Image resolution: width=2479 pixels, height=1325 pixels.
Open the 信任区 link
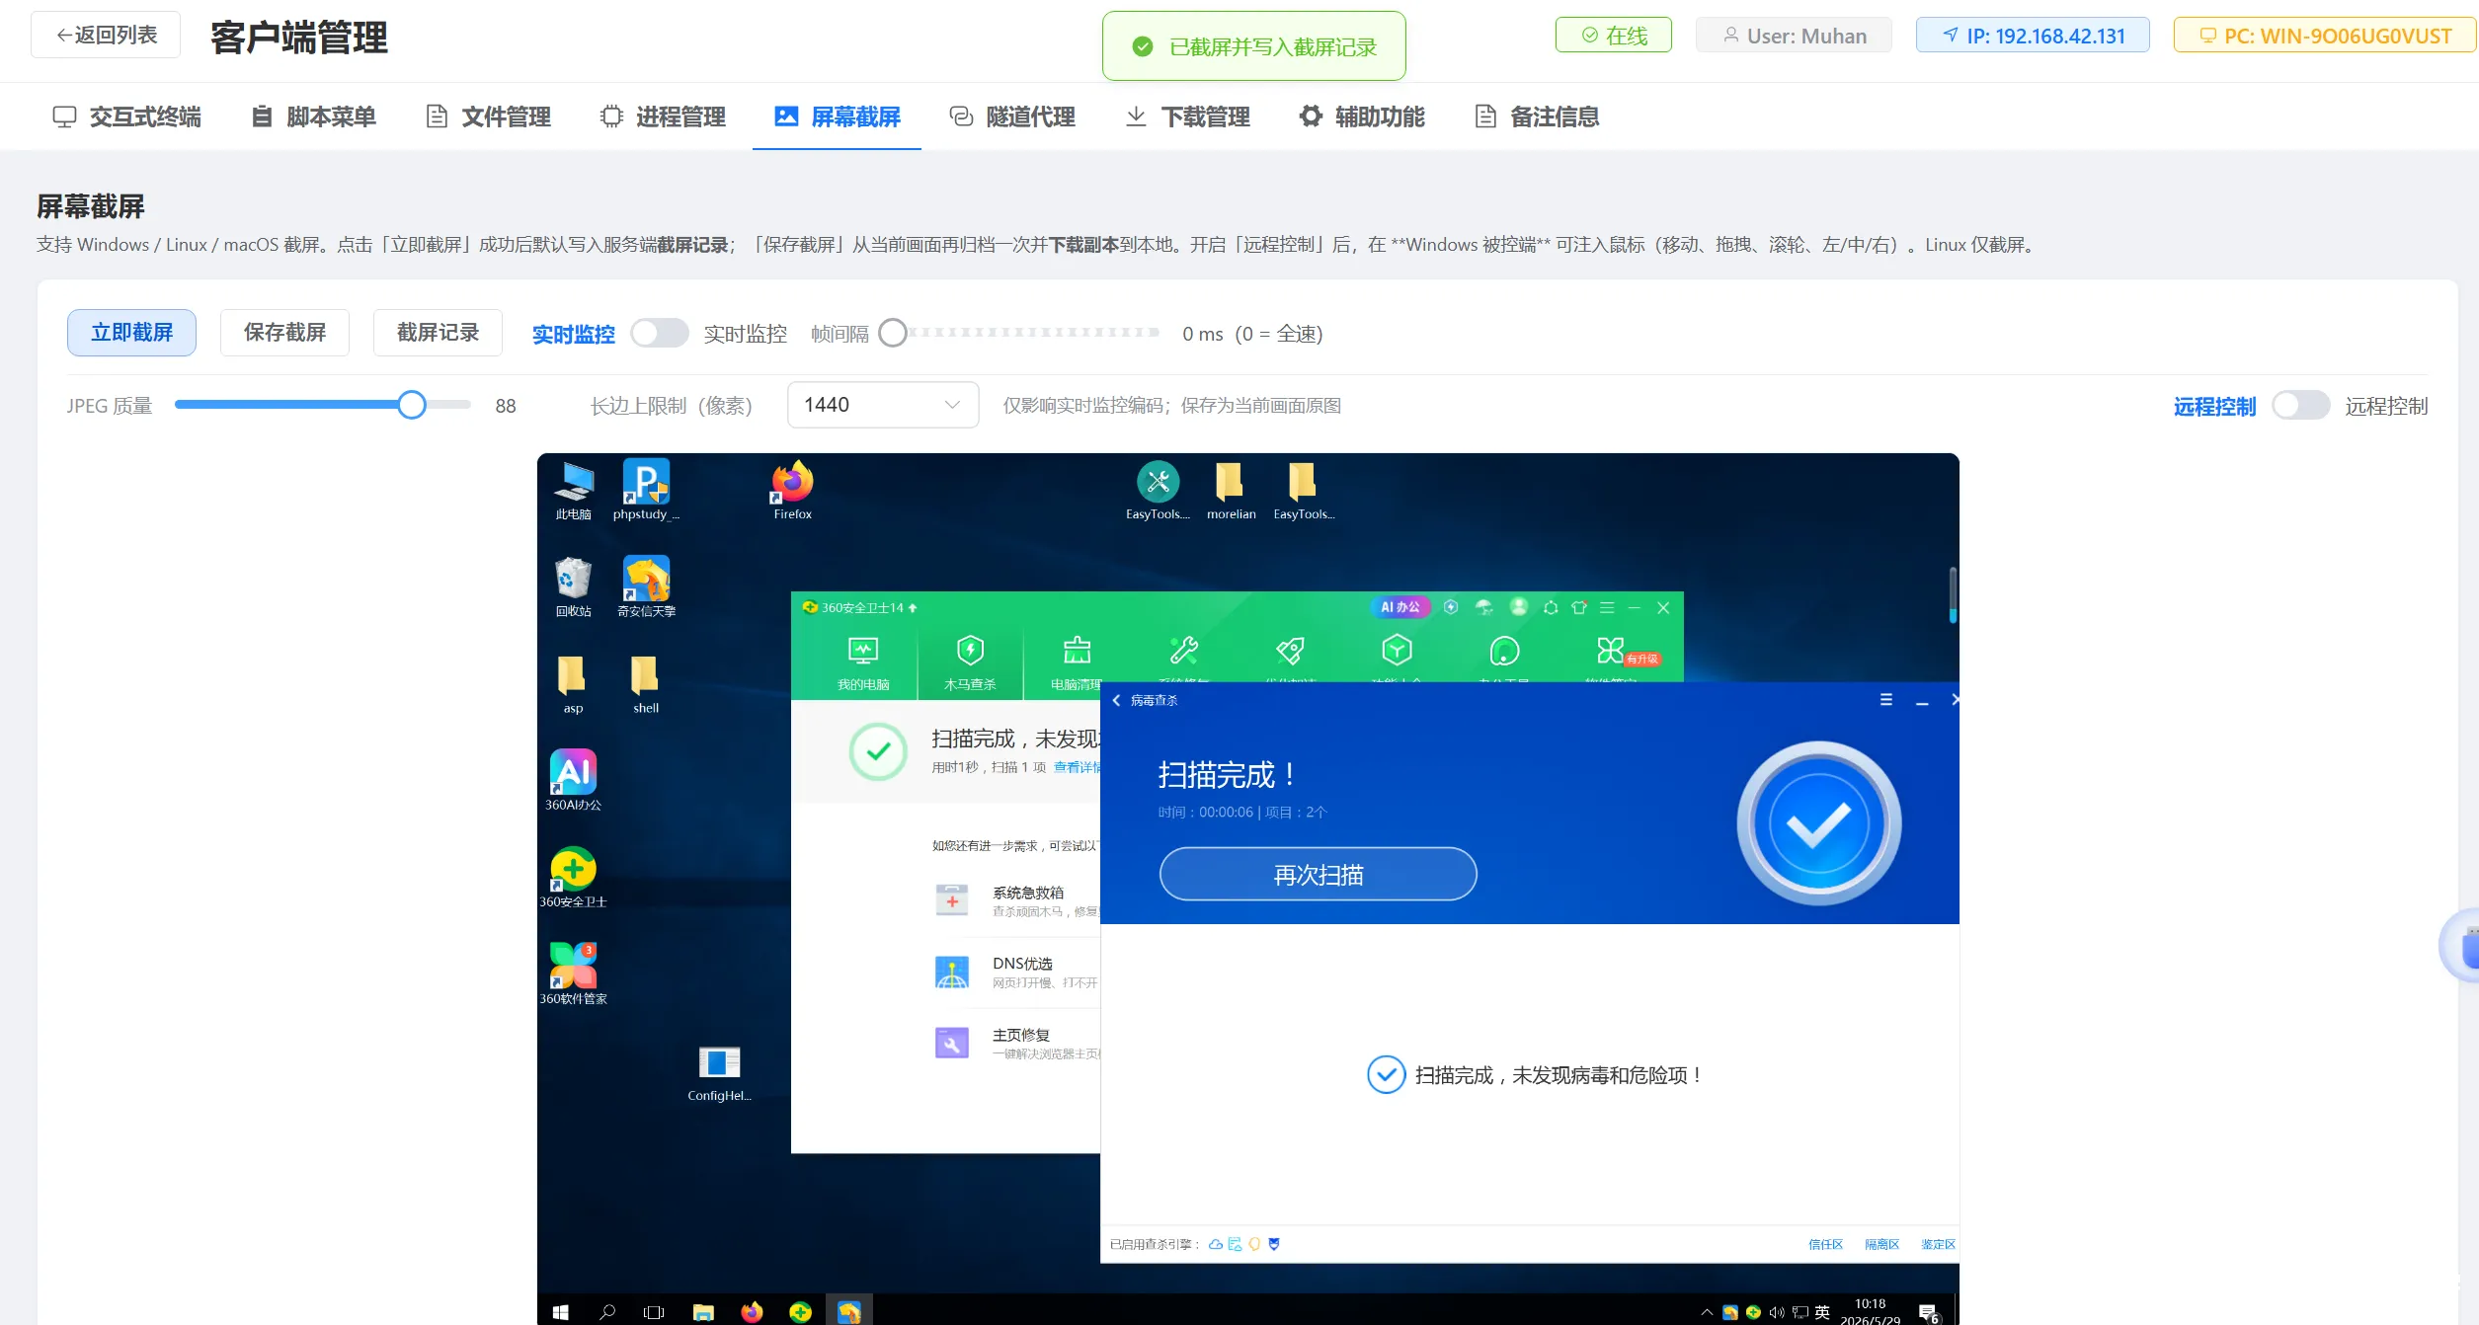click(1825, 1244)
